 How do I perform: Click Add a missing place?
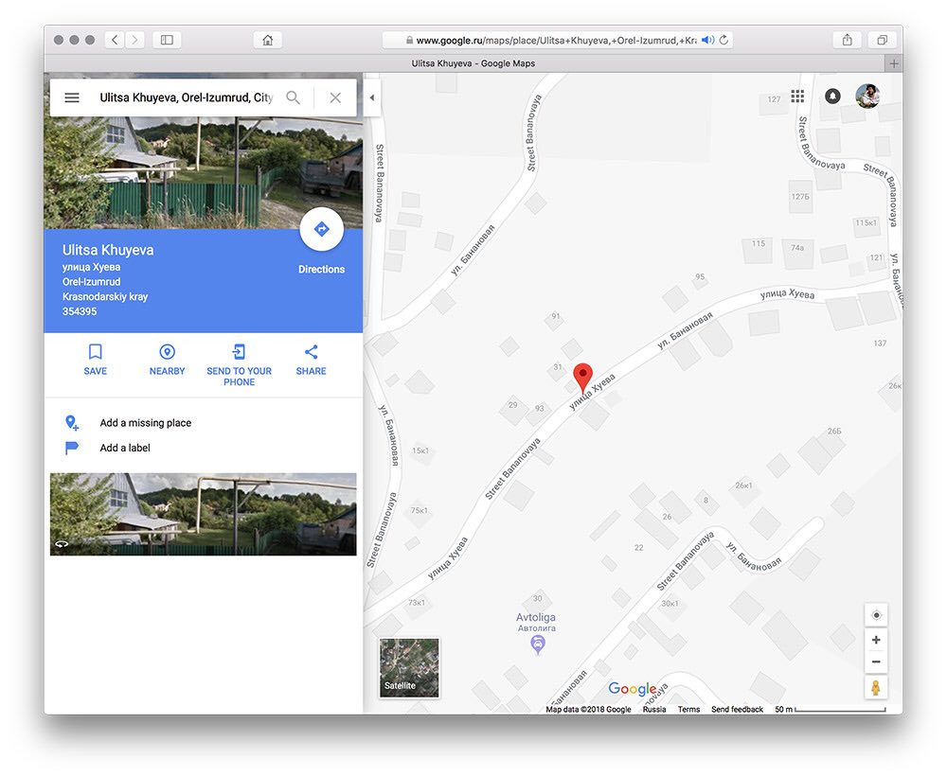[x=146, y=423]
